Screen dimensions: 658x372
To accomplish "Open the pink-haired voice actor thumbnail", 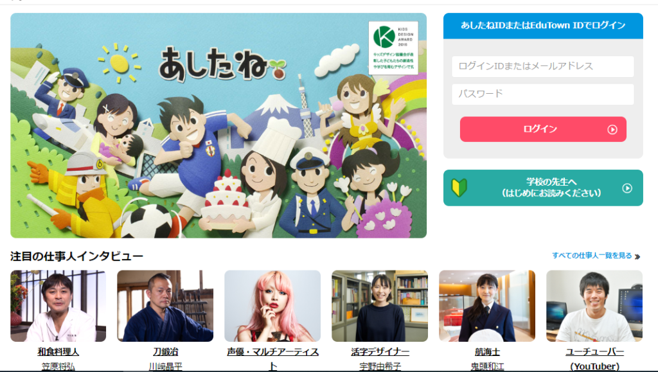I will coord(272,306).
